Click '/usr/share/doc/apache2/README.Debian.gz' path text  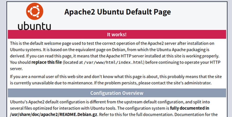point(54,114)
